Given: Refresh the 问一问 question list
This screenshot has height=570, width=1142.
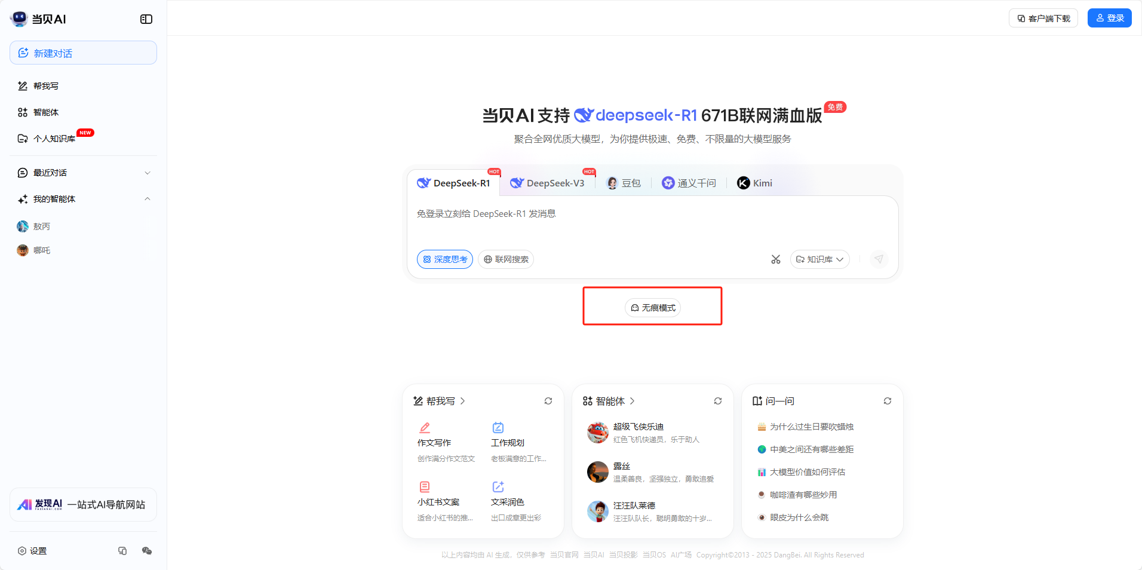Looking at the screenshot, I should (x=887, y=401).
